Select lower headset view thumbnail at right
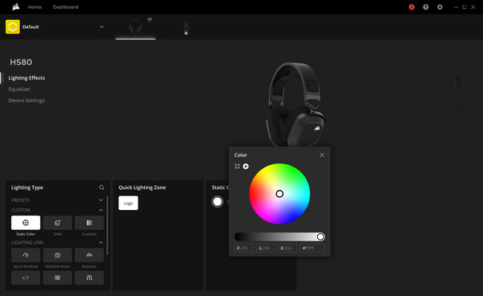The width and height of the screenshot is (483, 296). point(457,111)
